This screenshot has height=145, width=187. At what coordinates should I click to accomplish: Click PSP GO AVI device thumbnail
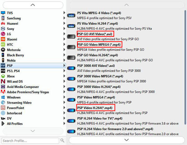click(71, 36)
